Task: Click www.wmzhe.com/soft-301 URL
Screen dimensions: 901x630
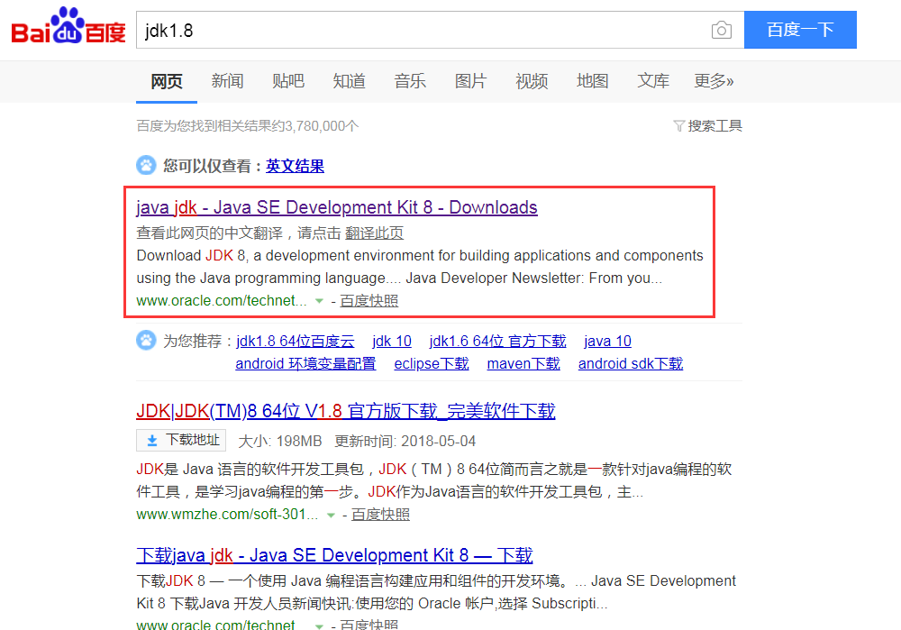Action: tap(228, 515)
